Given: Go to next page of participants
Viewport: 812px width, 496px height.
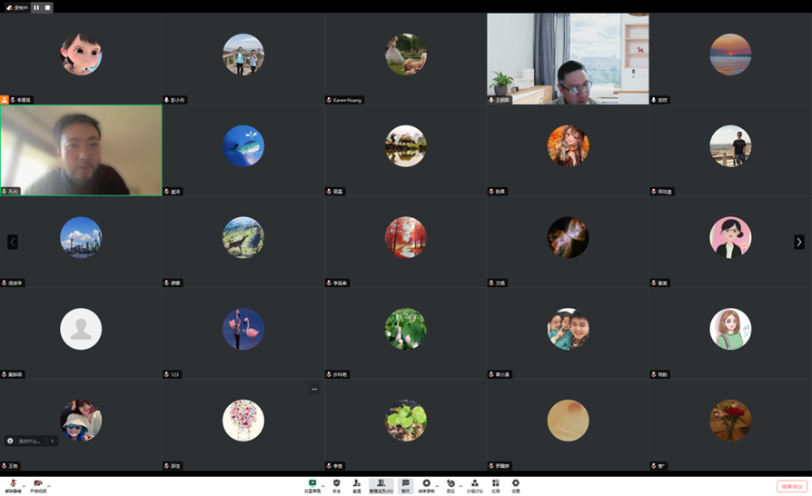Looking at the screenshot, I should (x=799, y=242).
